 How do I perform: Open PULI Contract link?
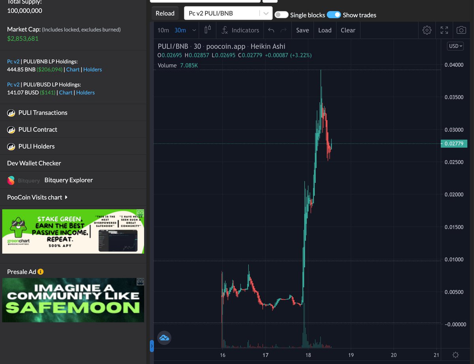click(38, 129)
